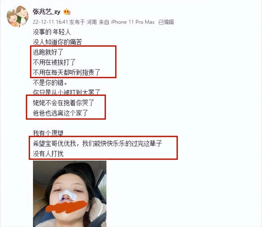Screen dimensions: 262x227
Task: Click the username 张兆艺_zy
Action: point(47,12)
